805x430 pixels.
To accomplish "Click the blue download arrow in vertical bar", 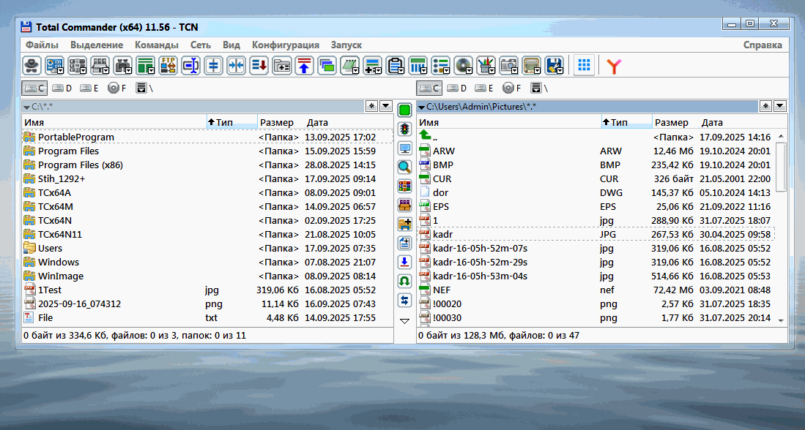I will [404, 262].
